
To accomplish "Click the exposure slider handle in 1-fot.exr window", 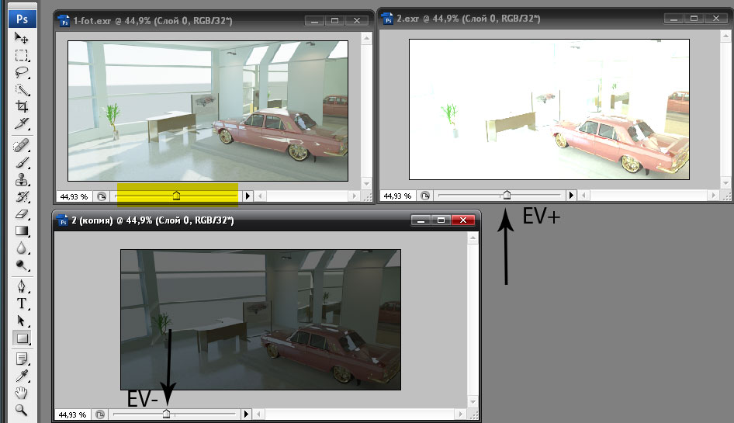I will pyautogui.click(x=175, y=196).
